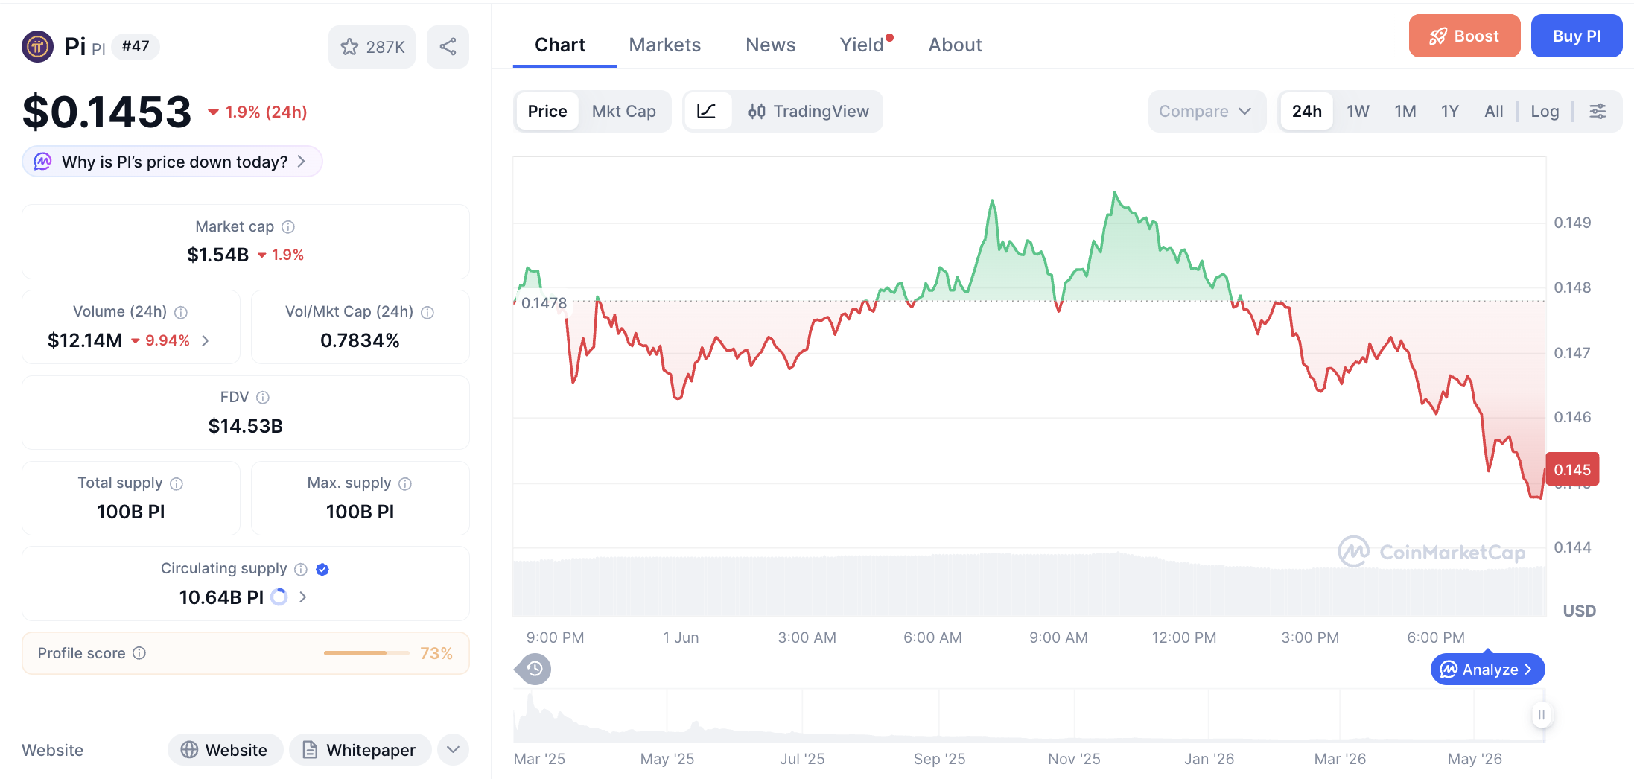Open the Whitepaper link
This screenshot has width=1634, height=779.
[x=360, y=749]
